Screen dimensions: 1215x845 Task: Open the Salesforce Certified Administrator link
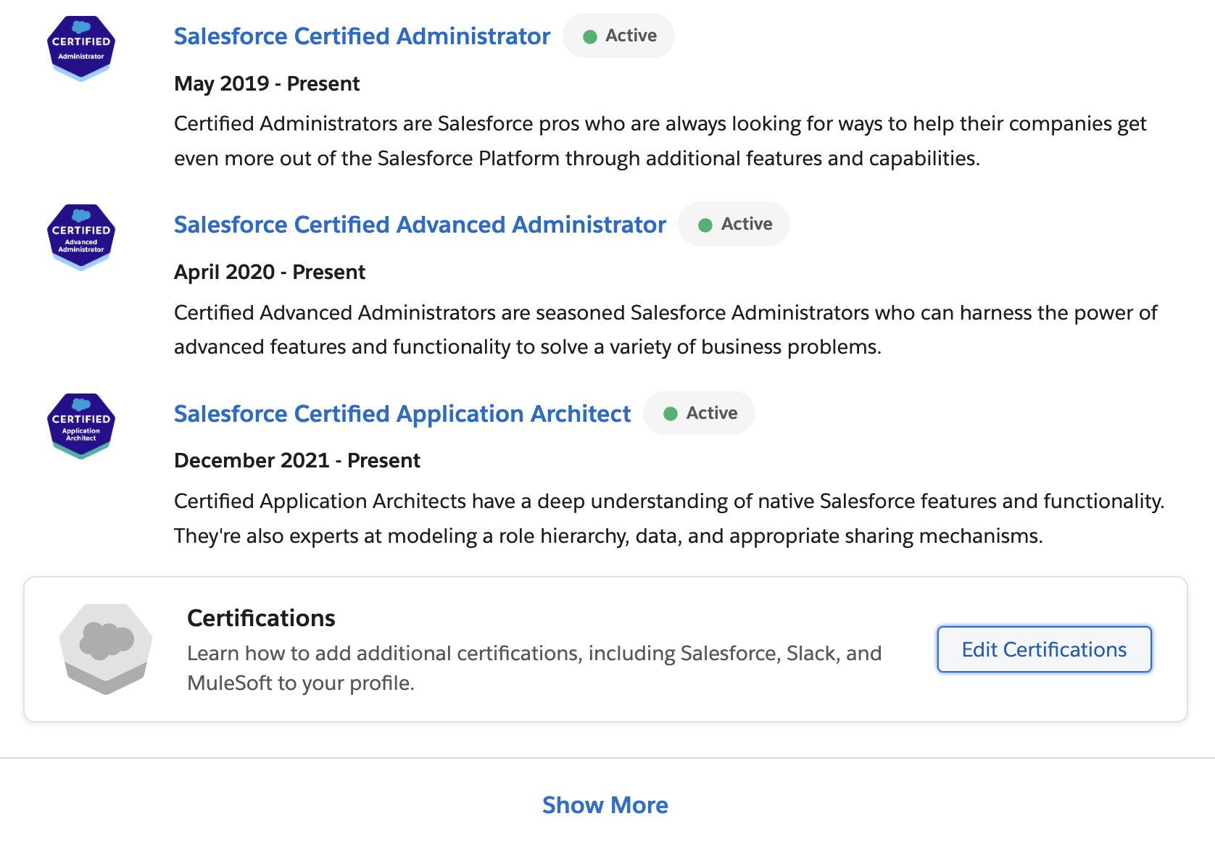point(362,36)
